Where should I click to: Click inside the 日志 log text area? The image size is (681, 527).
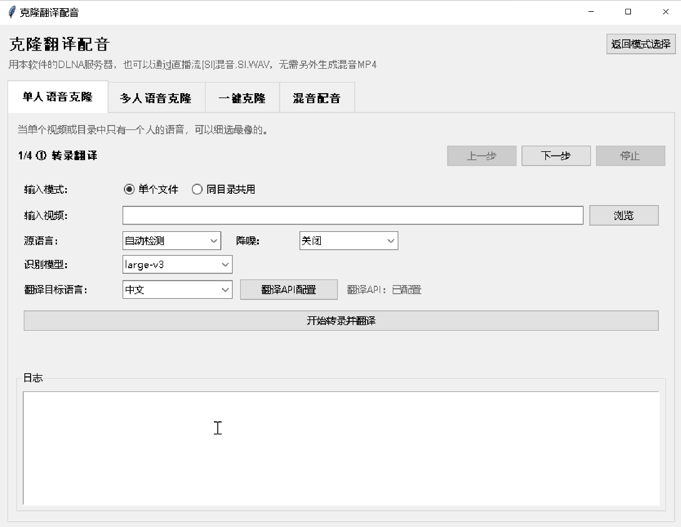(x=341, y=448)
